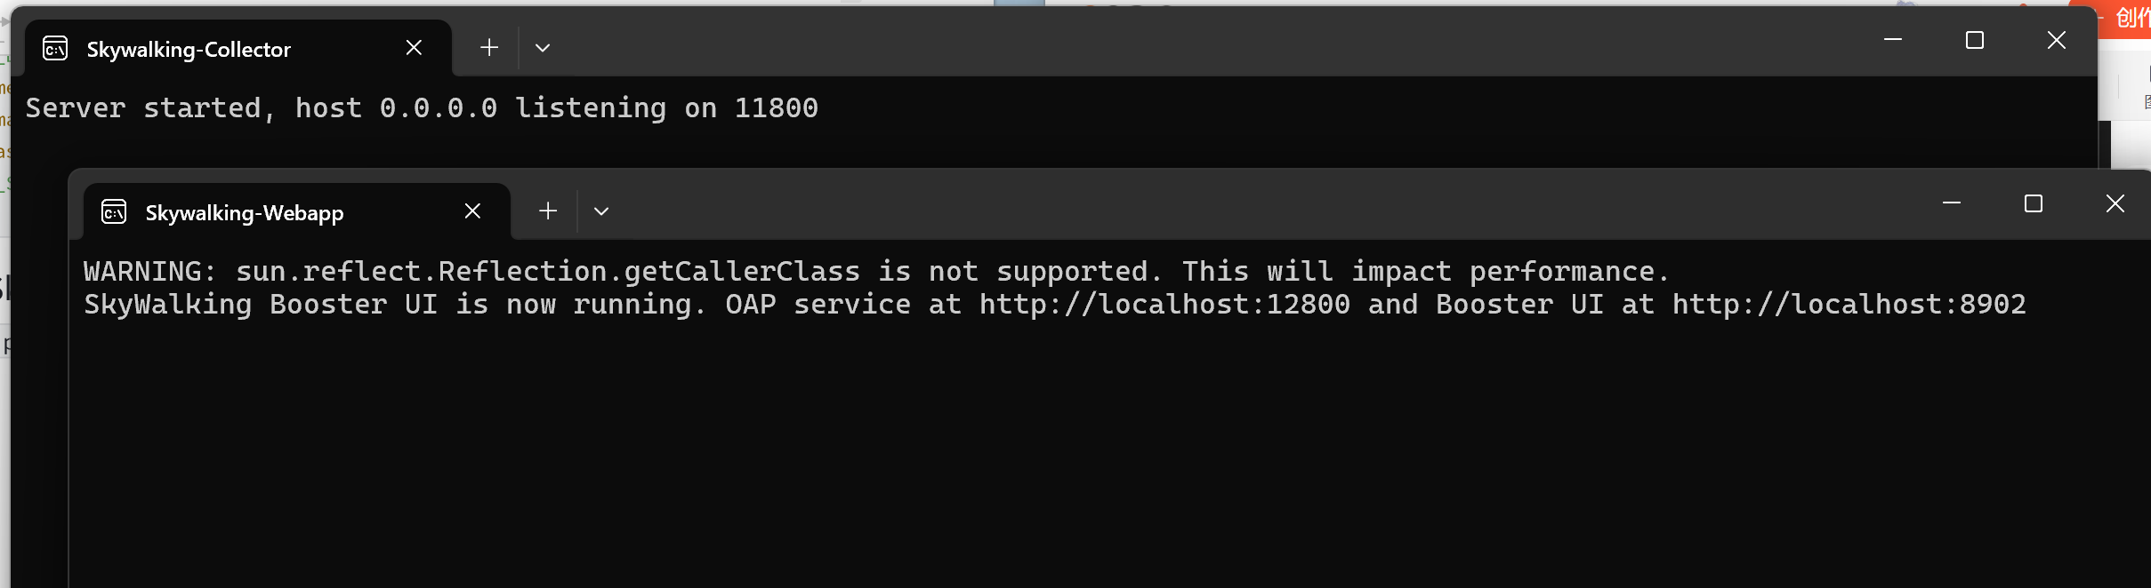Select the Skywalking-Webapp tab title

pos(245,213)
